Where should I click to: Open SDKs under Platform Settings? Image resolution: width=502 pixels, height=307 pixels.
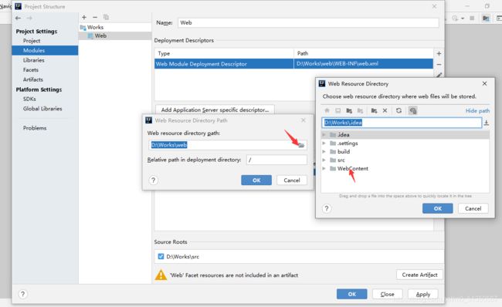click(29, 100)
